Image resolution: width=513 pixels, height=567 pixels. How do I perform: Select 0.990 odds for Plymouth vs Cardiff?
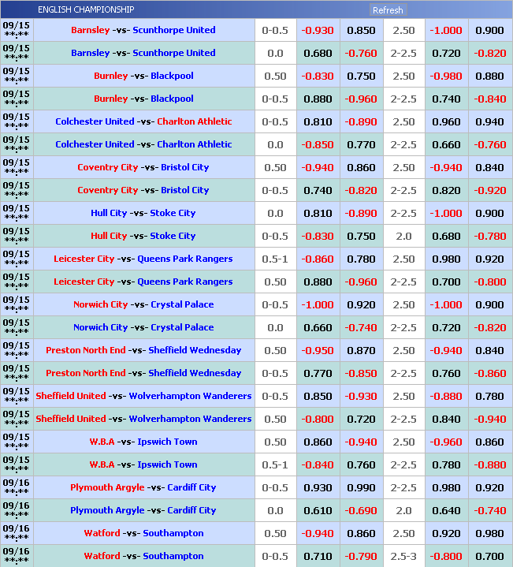point(361,488)
